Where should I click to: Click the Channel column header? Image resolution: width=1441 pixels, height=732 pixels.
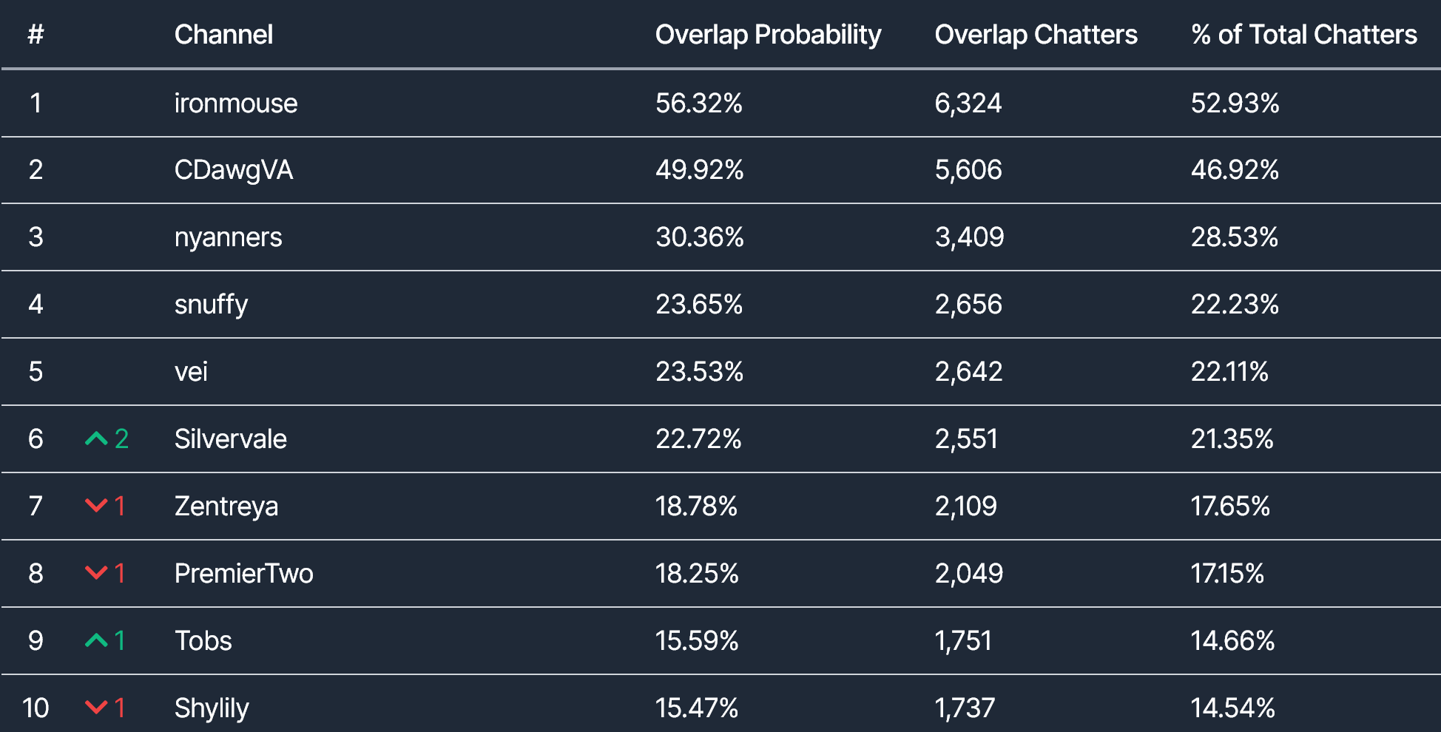(223, 35)
